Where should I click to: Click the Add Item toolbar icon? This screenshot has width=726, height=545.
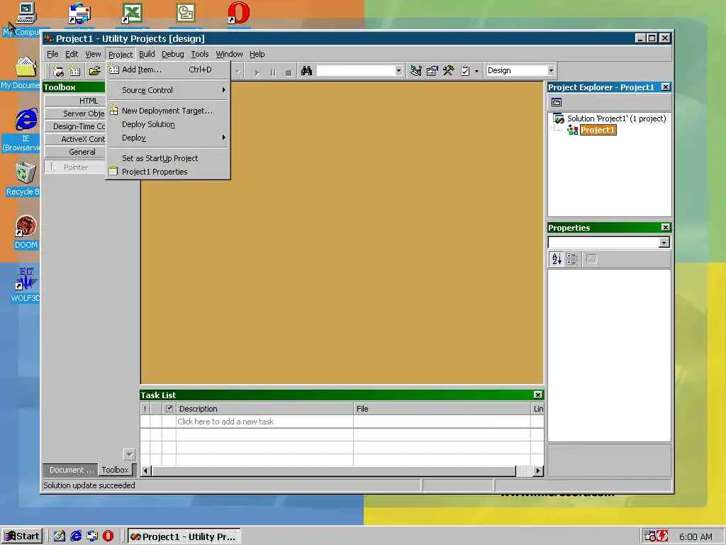[x=74, y=71]
